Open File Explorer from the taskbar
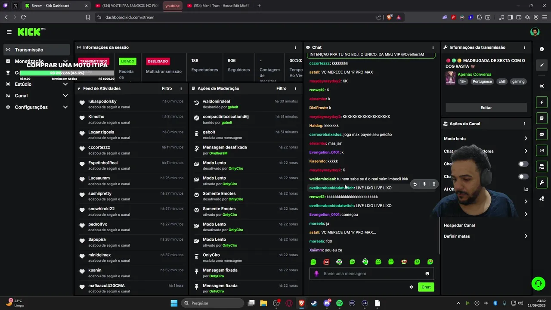This screenshot has width=551, height=310. pos(263,303)
